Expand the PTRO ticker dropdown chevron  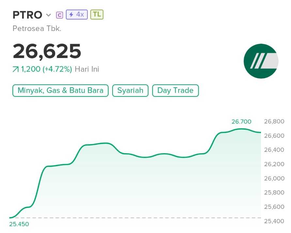(x=48, y=15)
